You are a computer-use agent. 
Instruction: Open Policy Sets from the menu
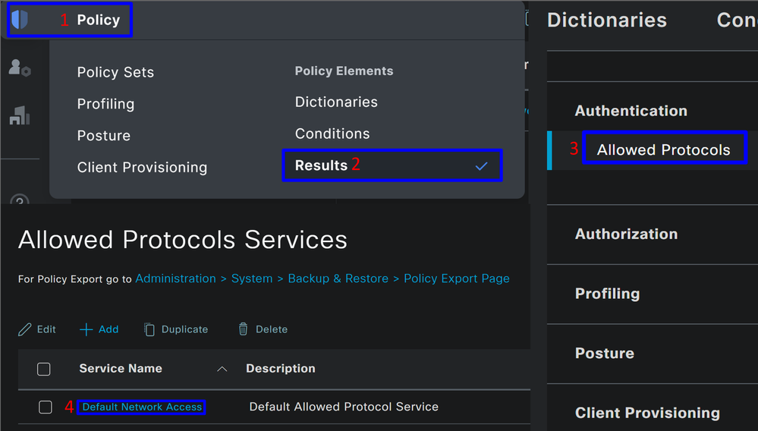click(115, 72)
